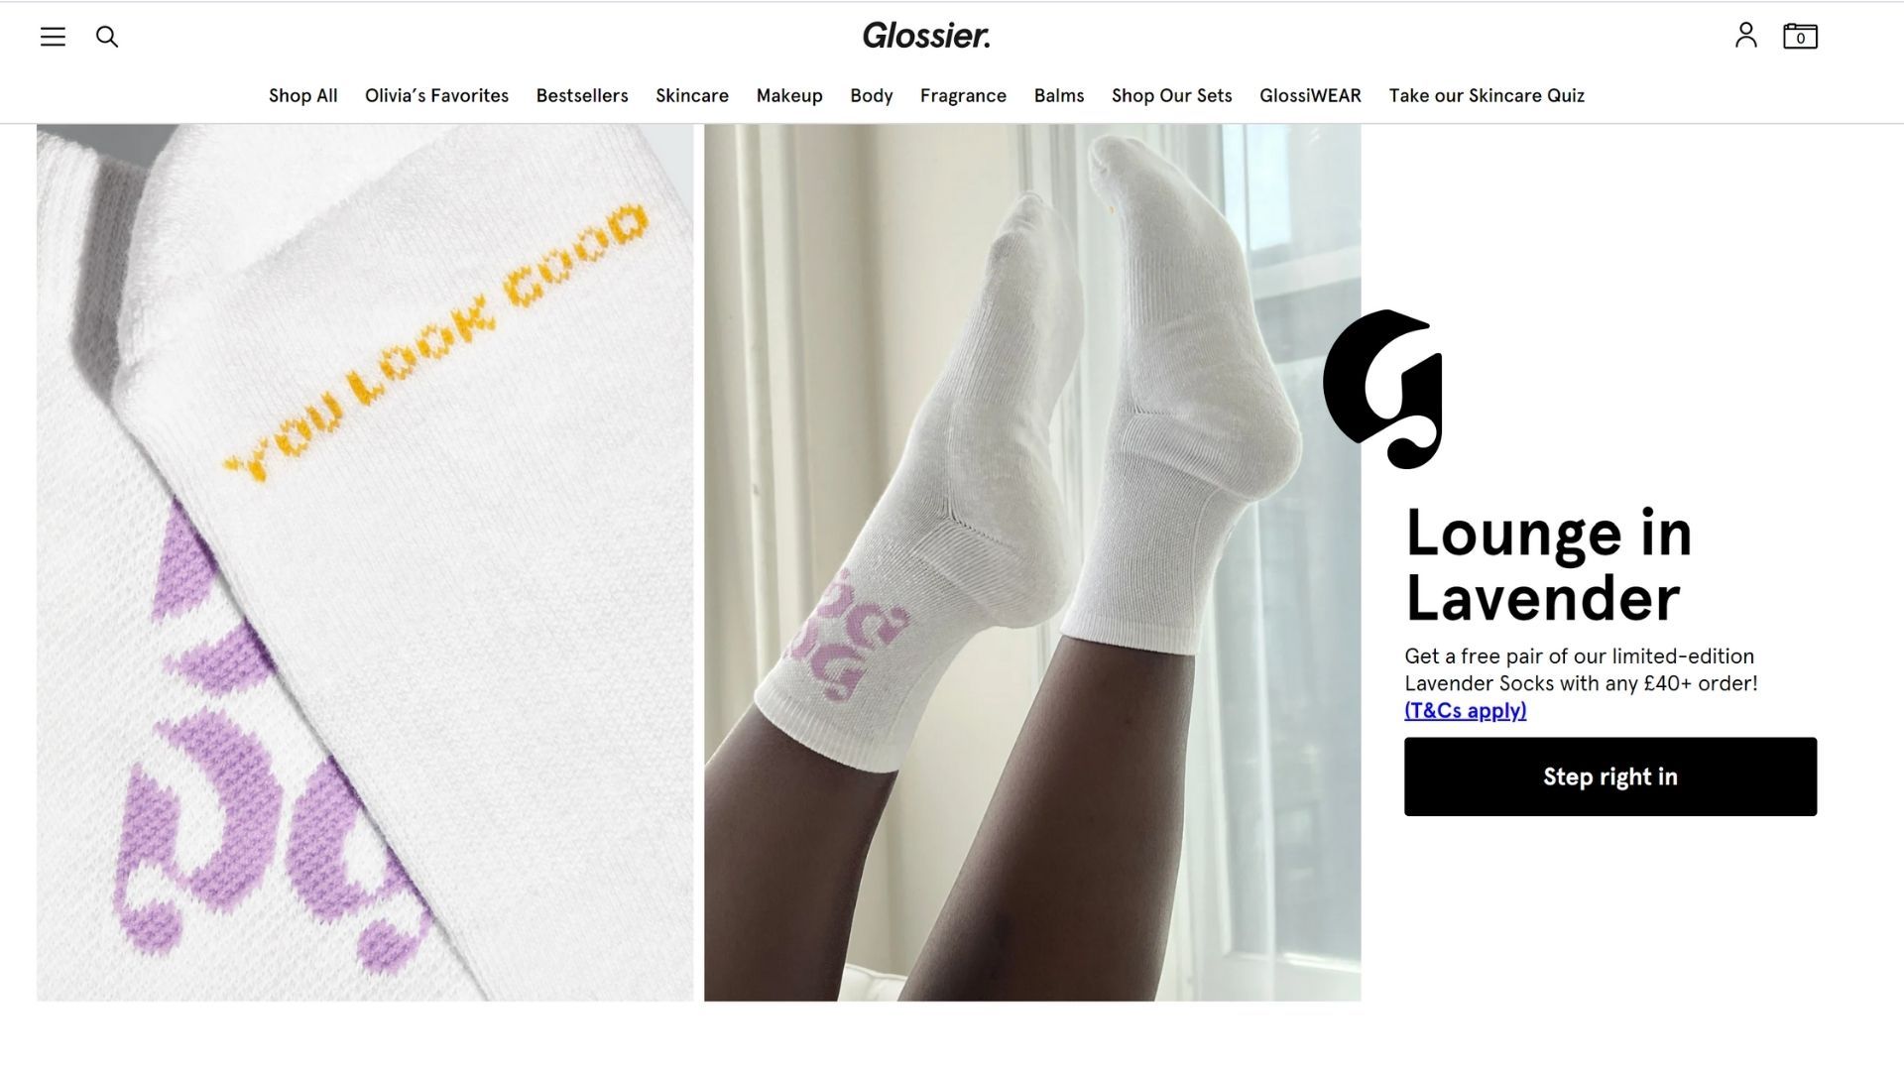This screenshot has width=1904, height=1071.
Task: Choose Fragrance from navigation
Action: tap(963, 96)
